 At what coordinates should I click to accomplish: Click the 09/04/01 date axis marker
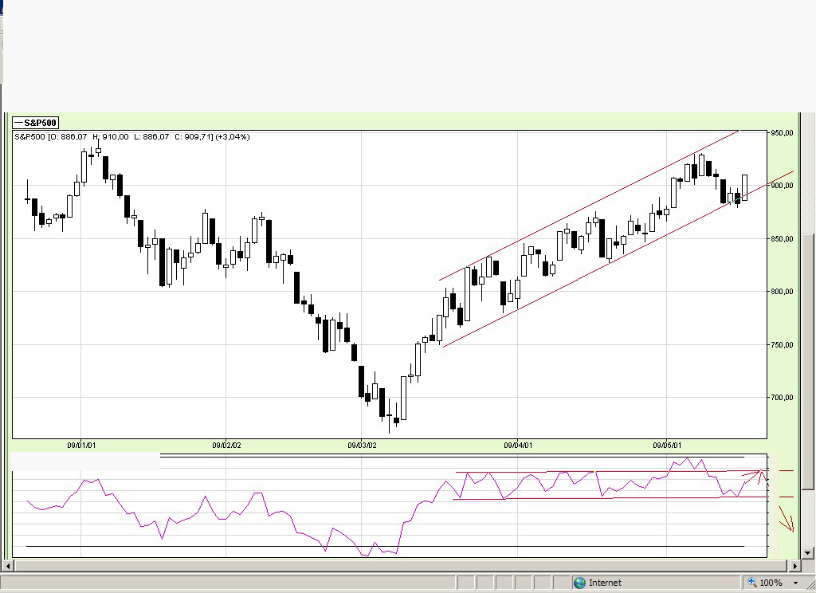point(518,445)
